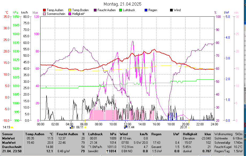Click the moonset icon beside 11:44
This screenshot has height=156, width=246.
[x=125, y=127]
